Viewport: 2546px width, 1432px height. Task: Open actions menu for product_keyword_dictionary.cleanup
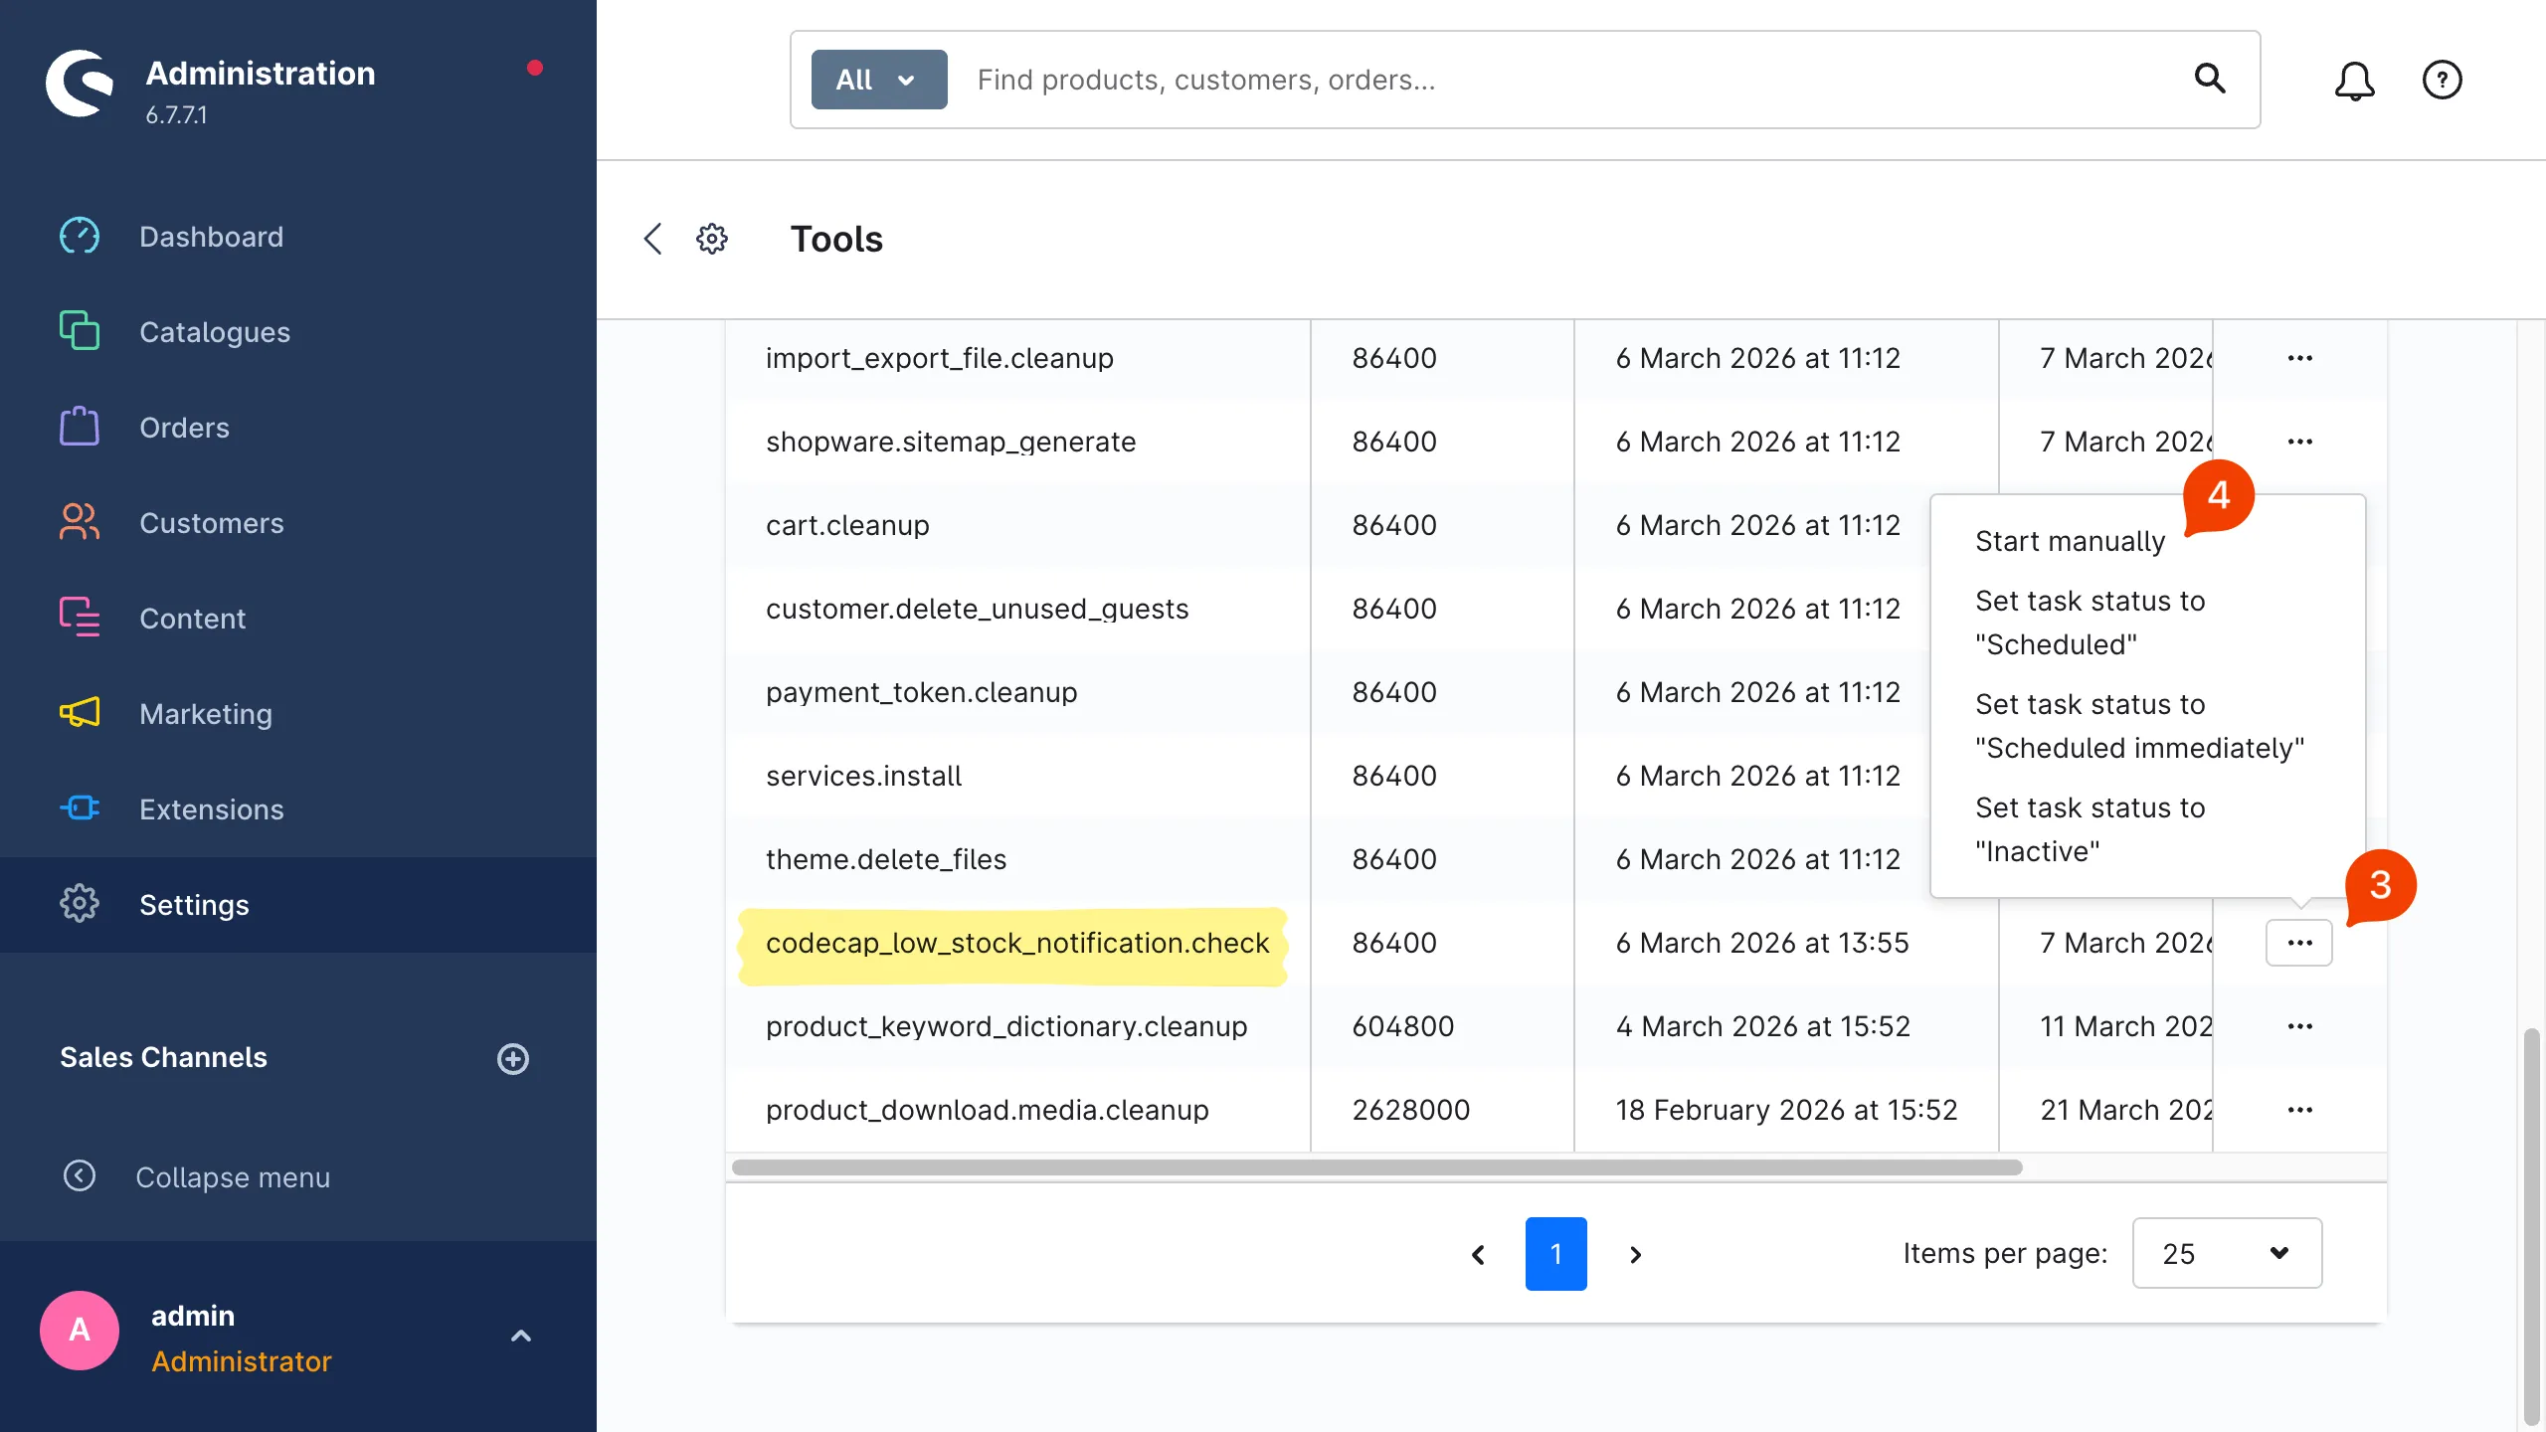click(2299, 1026)
